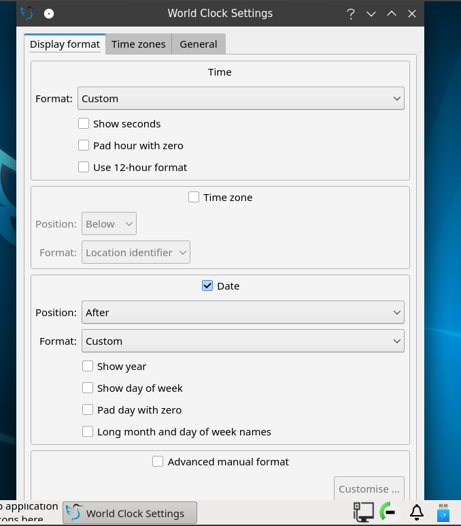Open the network monitor tray icon

point(364,512)
